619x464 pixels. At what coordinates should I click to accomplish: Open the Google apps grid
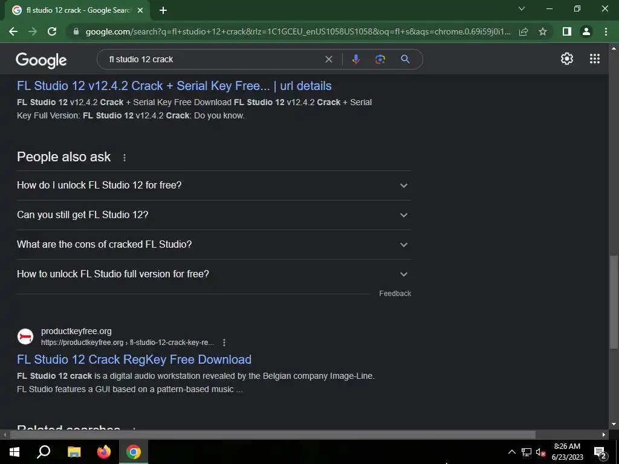pos(595,59)
